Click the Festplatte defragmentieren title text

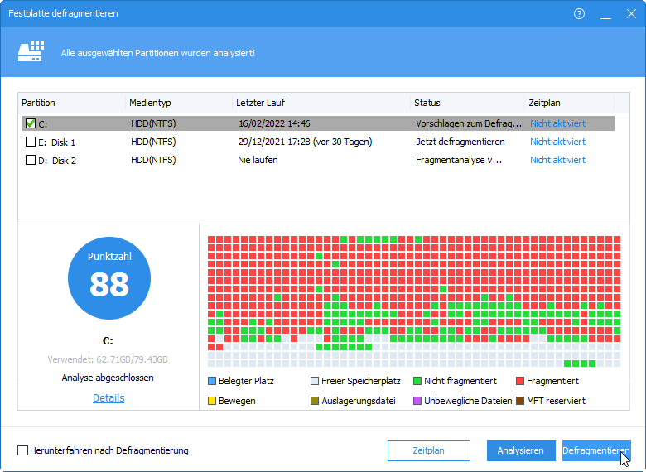[x=63, y=13]
